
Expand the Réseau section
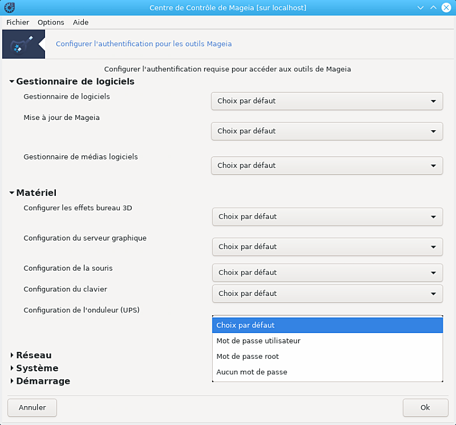(x=11, y=355)
